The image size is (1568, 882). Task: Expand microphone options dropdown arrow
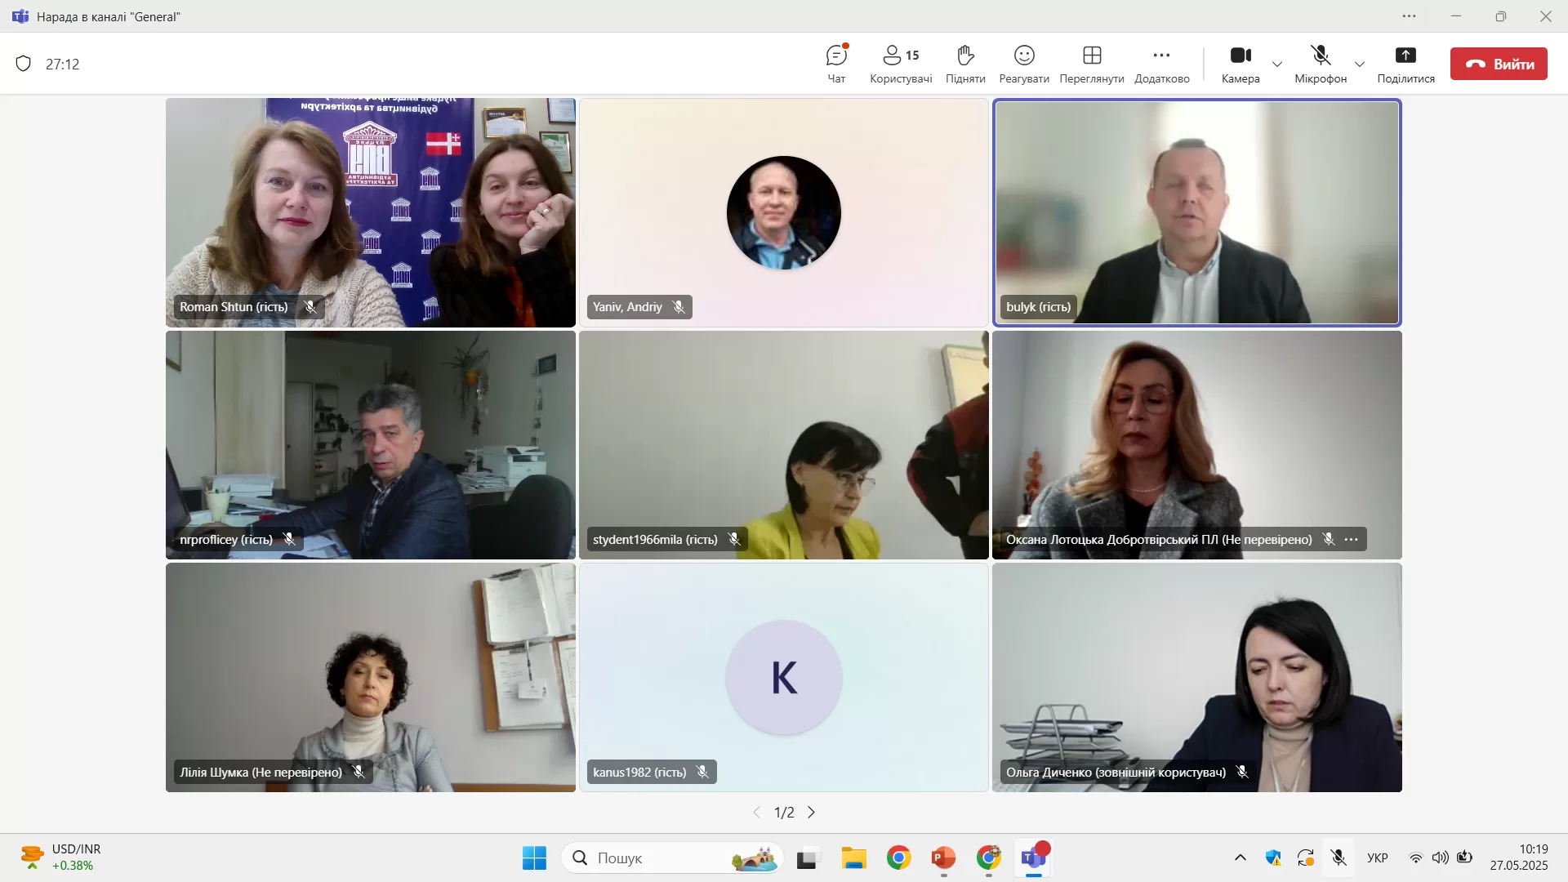[1360, 65]
